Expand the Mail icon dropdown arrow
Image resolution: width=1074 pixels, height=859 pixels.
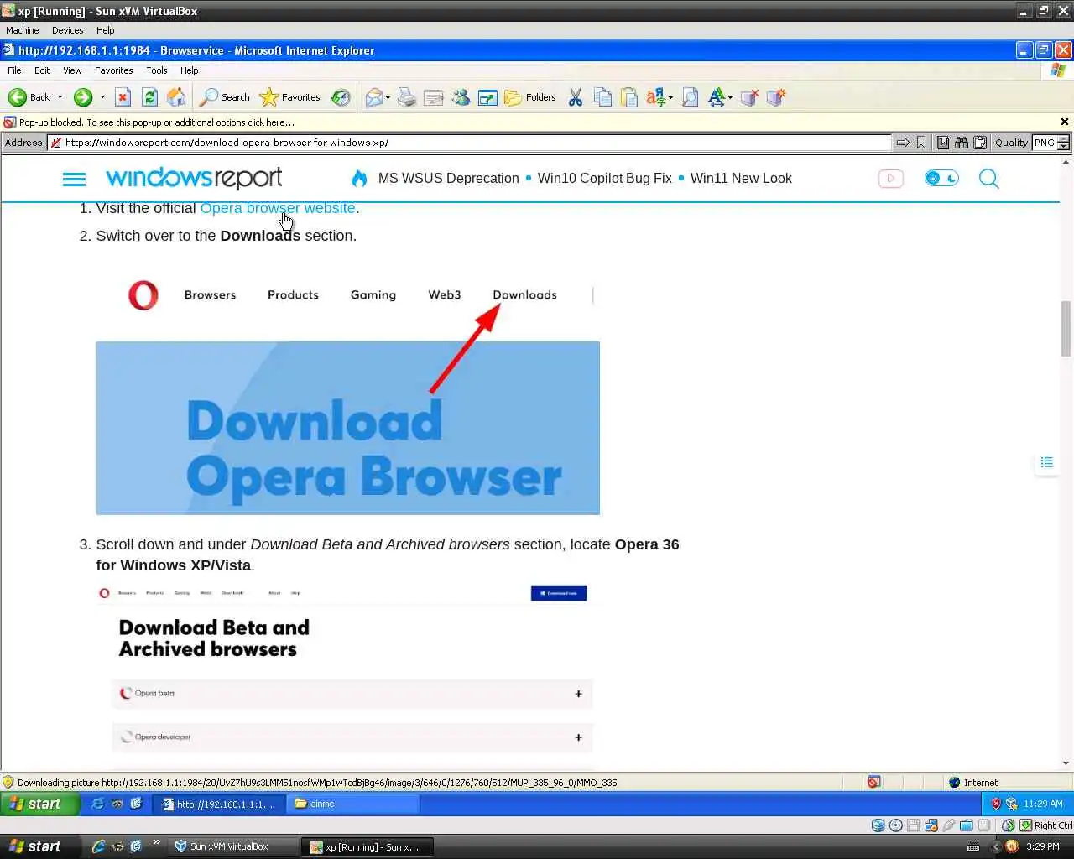389,98
